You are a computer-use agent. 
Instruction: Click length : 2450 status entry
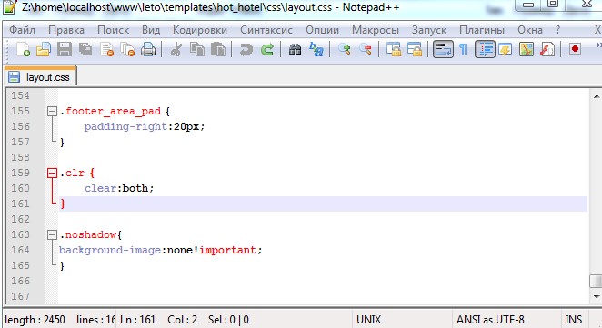[35, 320]
